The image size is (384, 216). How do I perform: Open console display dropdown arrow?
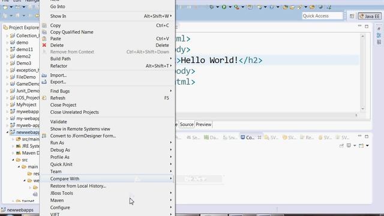point(355,146)
